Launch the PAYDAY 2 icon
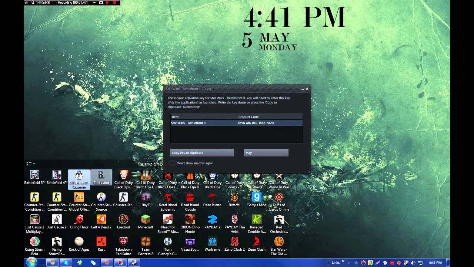474x267 pixels. (x=212, y=222)
